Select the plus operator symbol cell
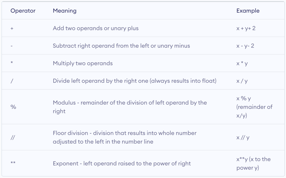 [12, 28]
